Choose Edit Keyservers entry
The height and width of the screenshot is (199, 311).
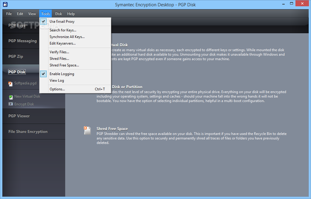point(75,43)
